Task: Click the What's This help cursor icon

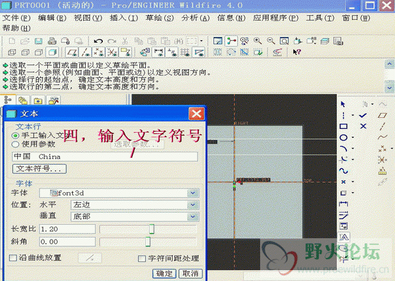Action: [297, 52]
